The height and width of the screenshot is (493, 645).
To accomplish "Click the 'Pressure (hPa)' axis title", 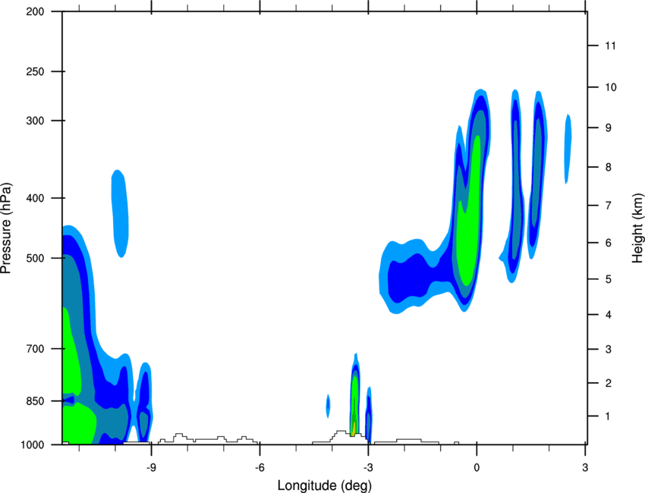I will pyautogui.click(x=6, y=228).
